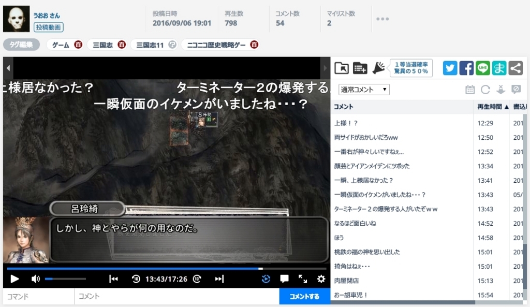Open uploader うおお さん profile
The image size is (530, 307).
[x=46, y=16]
